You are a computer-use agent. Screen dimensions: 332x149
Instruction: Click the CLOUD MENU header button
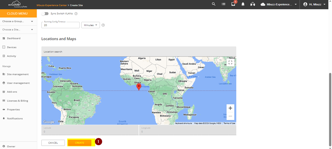tap(18, 14)
